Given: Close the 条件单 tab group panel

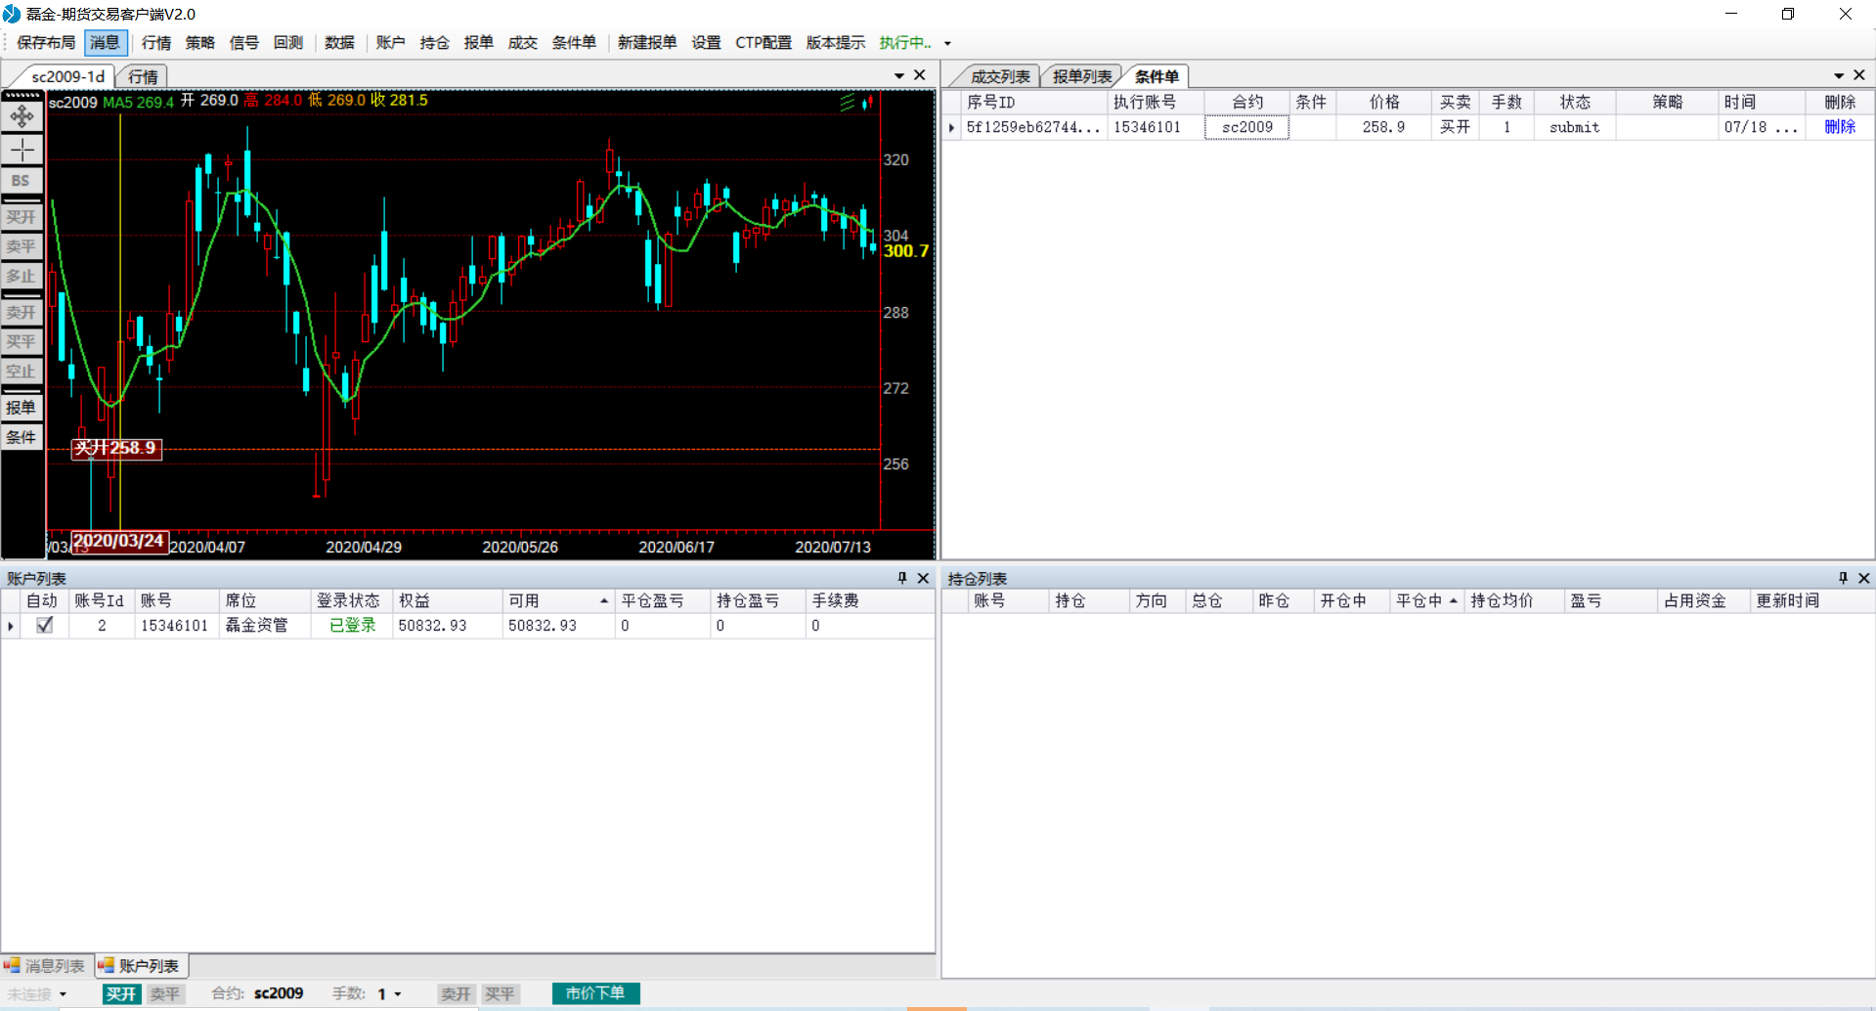Looking at the screenshot, I should click(1859, 75).
